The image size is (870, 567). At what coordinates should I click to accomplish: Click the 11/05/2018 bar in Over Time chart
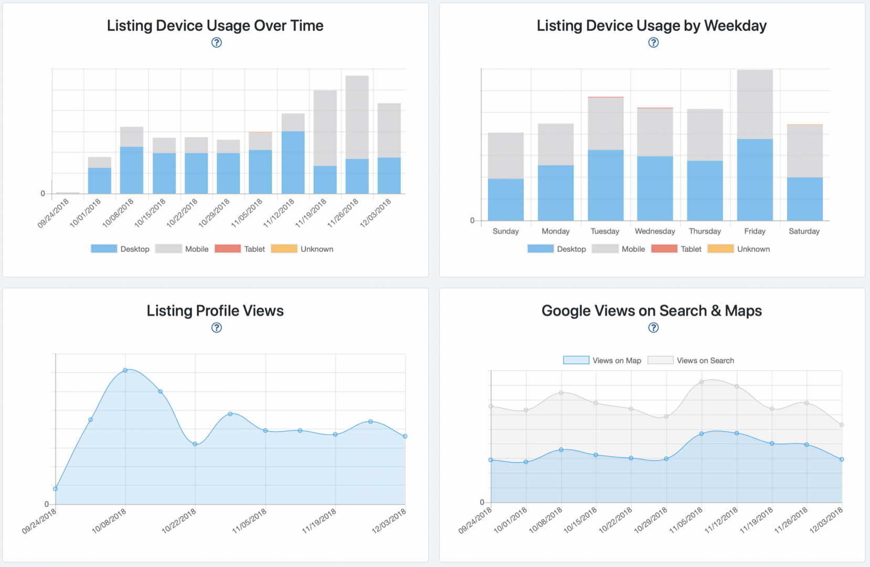[260, 163]
